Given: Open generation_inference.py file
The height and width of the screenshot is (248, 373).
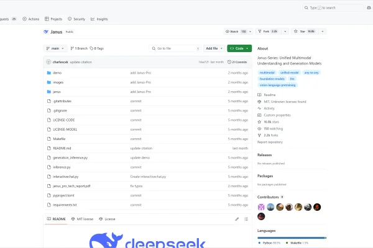Looking at the screenshot, I should click(70, 158).
